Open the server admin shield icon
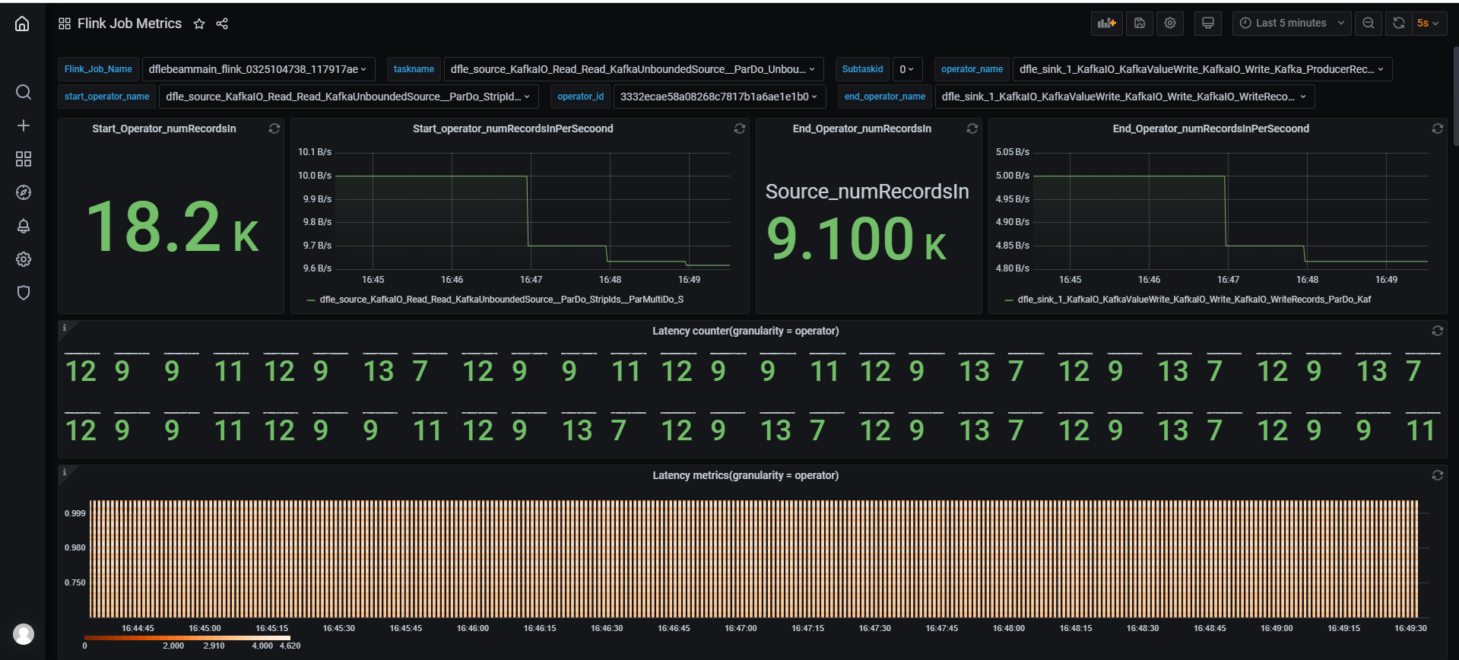1459x660 pixels. 24,293
